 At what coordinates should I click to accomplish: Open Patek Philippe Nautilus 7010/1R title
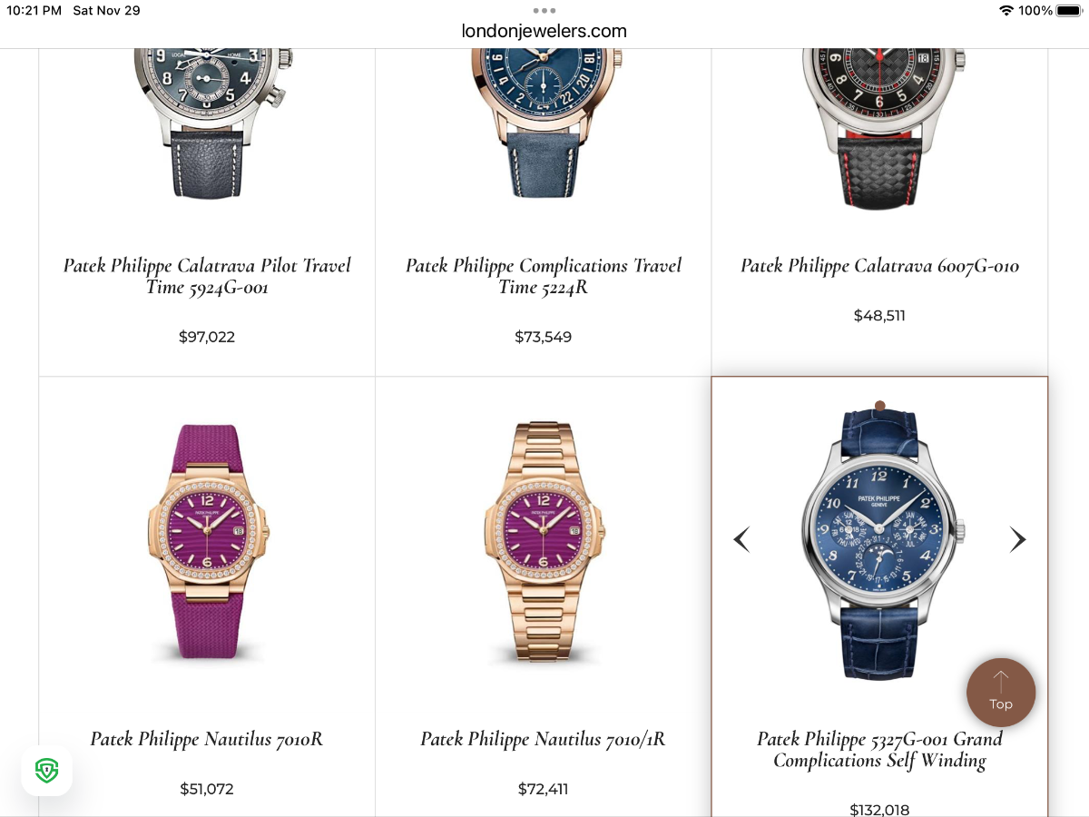pyautogui.click(x=543, y=739)
